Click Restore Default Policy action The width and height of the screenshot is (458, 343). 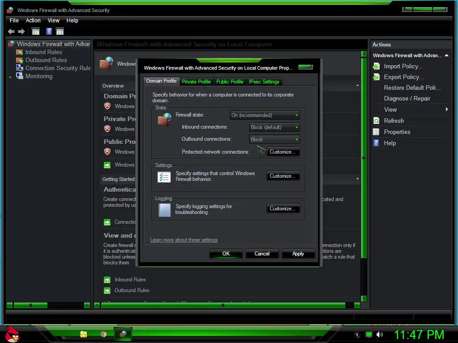(412, 88)
